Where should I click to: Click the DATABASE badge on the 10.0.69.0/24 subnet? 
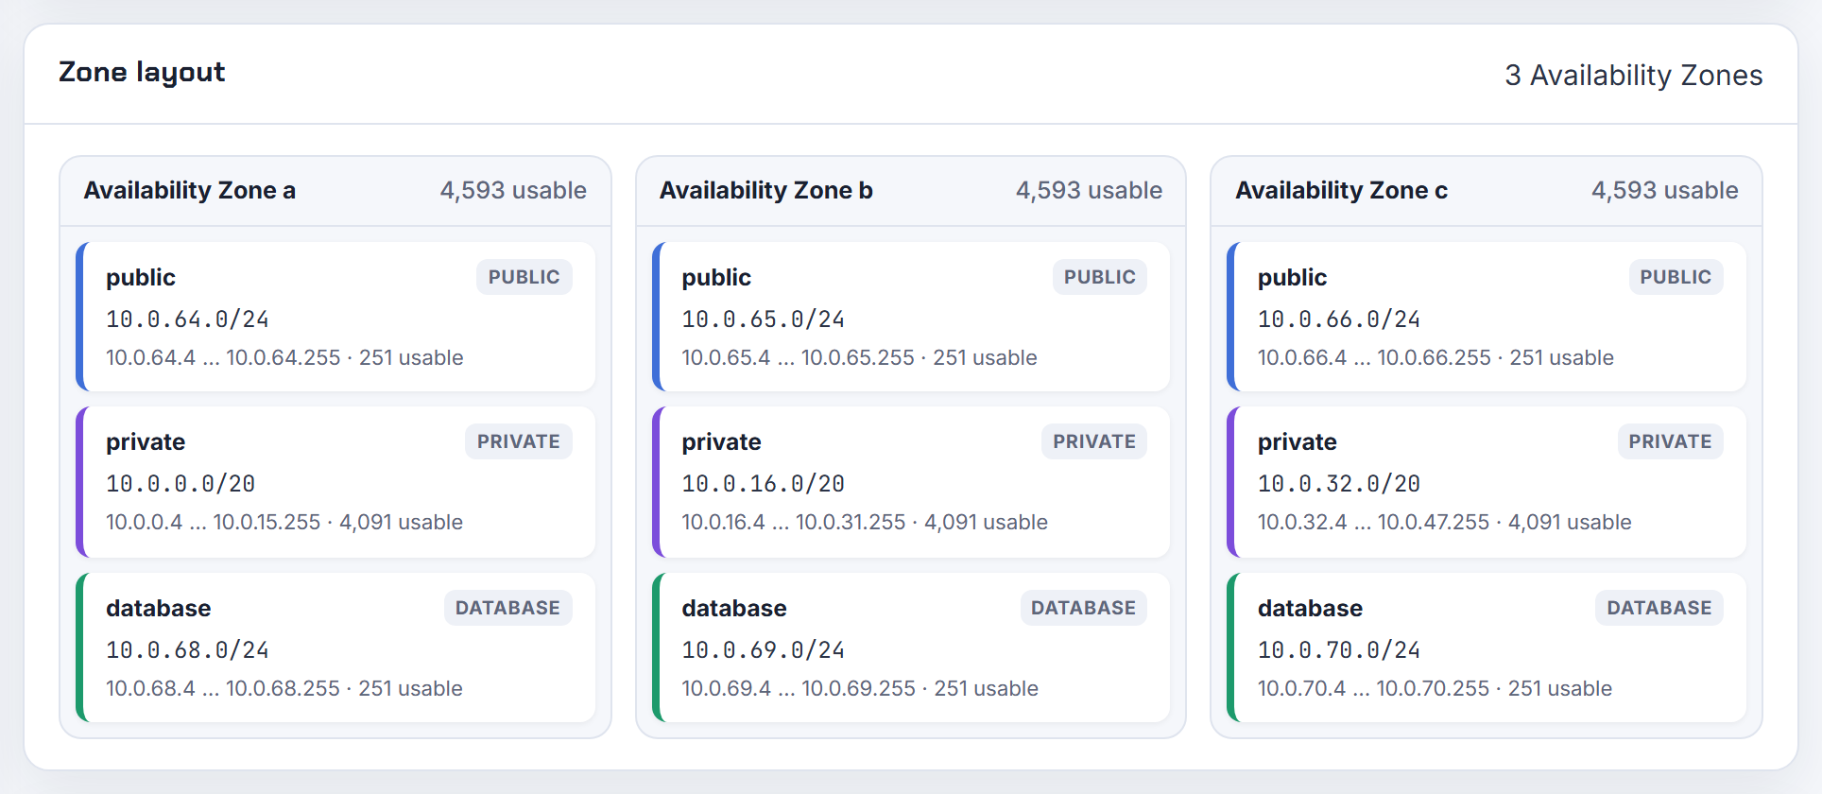coord(1083,608)
